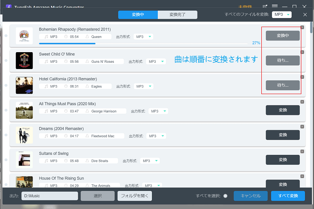The image size is (314, 209).
Task: Click clock icon beside 06:31 duration
Action: (x=66, y=86)
